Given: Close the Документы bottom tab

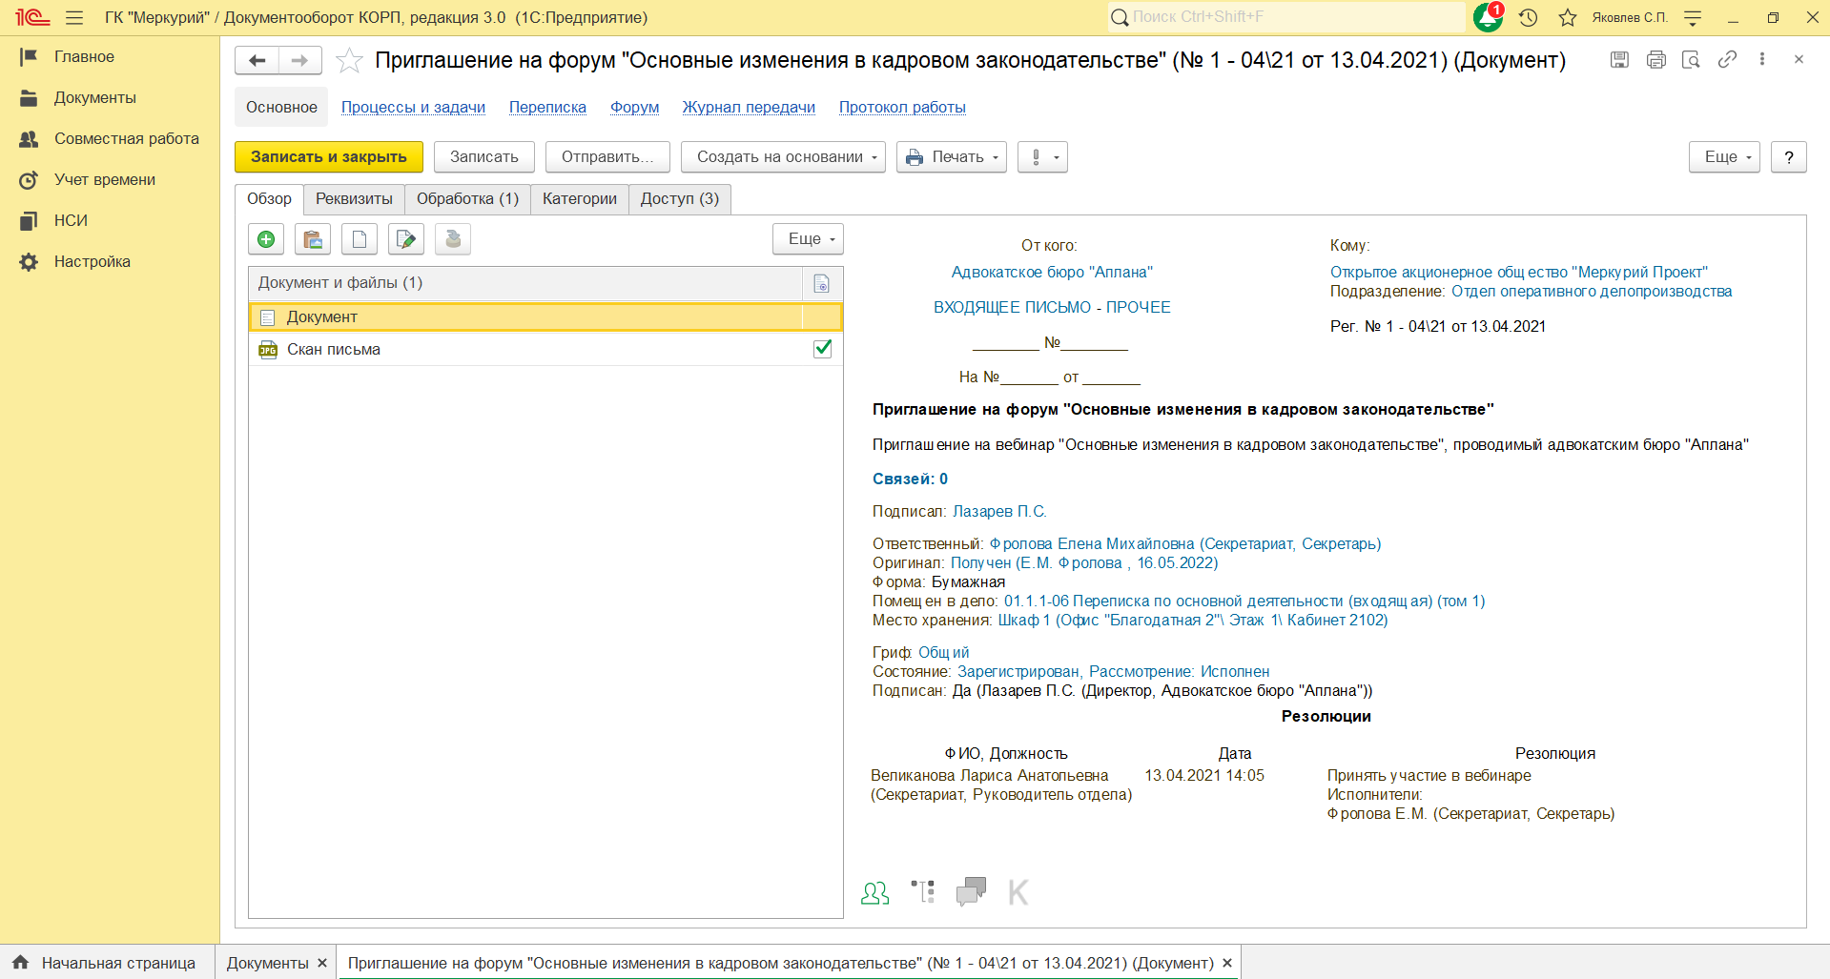Looking at the screenshot, I should click(322, 963).
